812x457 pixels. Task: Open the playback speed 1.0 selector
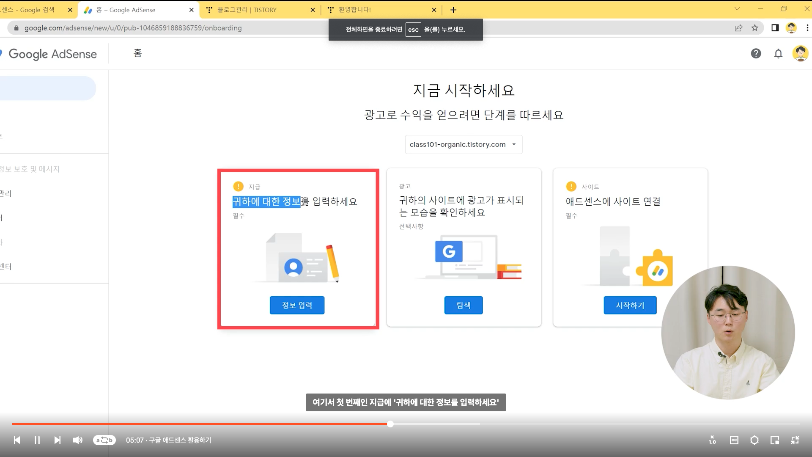[x=713, y=440]
